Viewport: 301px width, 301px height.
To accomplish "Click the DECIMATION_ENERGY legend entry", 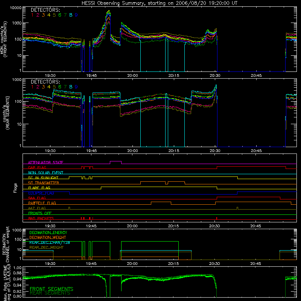I will (48, 233).
